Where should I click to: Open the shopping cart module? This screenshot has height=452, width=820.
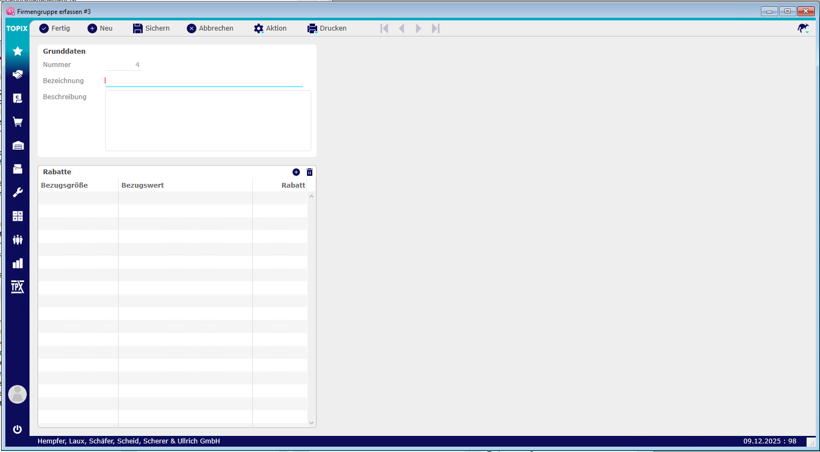(x=18, y=122)
